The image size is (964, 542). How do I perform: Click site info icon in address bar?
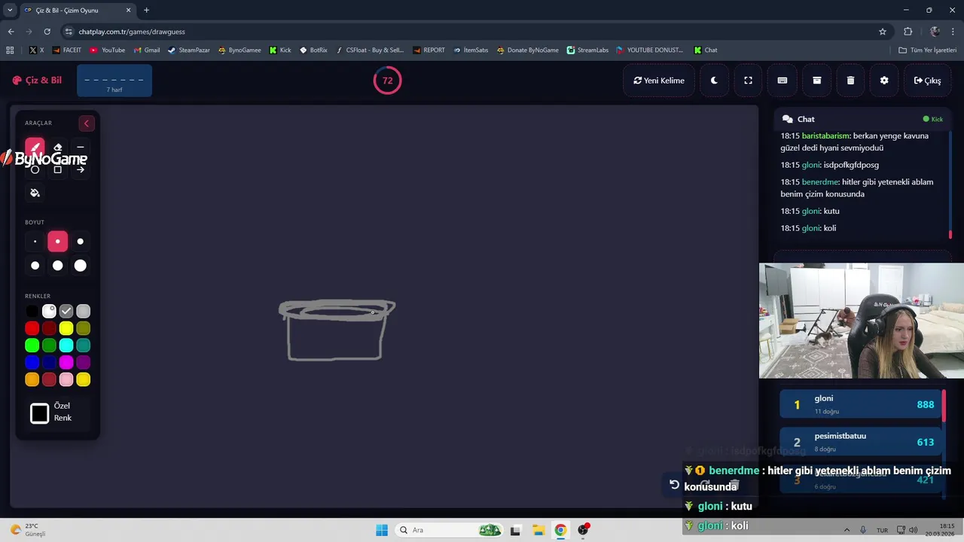pyautogui.click(x=69, y=32)
